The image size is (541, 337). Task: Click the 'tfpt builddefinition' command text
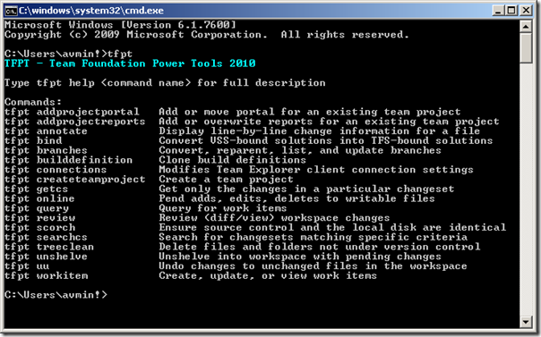pyautogui.click(x=68, y=160)
